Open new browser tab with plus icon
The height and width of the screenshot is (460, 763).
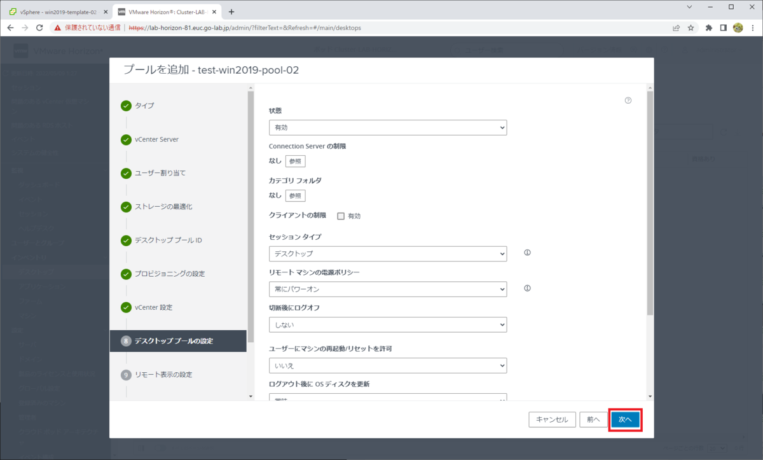coord(231,11)
